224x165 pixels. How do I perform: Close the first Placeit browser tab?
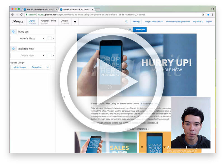(x=56, y=10)
